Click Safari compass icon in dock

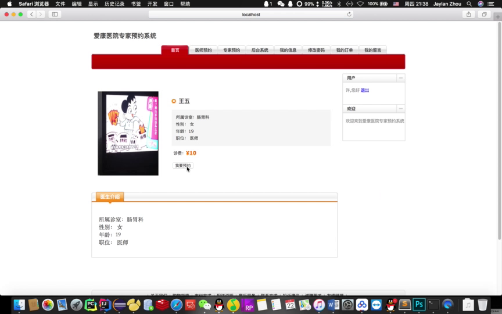176,305
